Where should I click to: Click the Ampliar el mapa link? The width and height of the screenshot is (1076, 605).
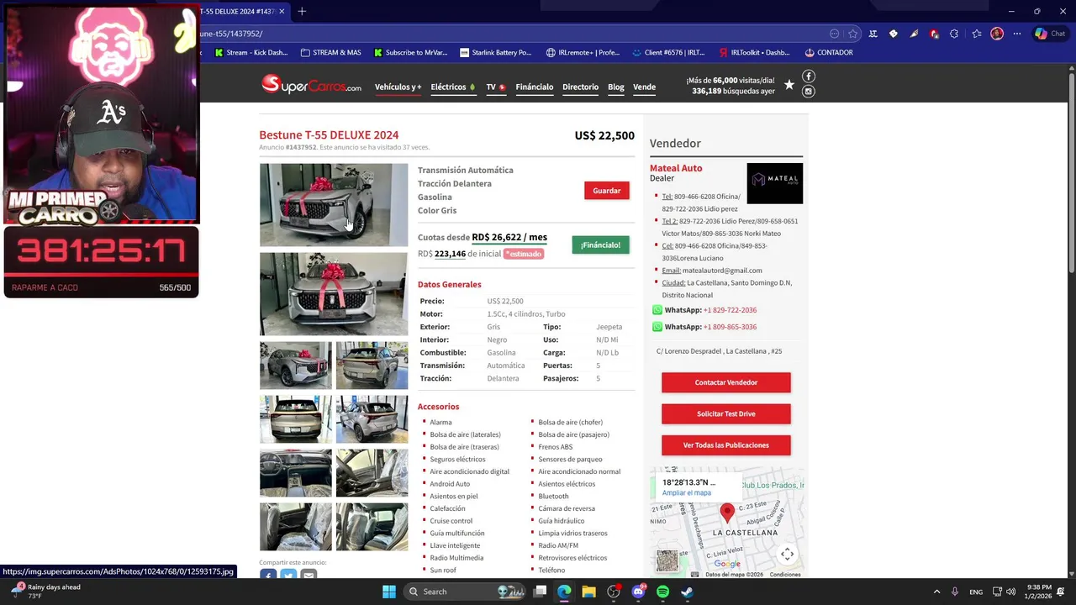[x=687, y=493]
